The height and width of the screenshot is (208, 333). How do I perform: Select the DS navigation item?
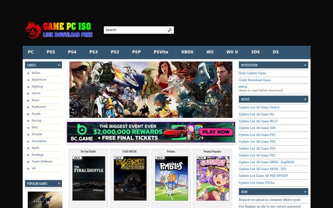click(276, 52)
